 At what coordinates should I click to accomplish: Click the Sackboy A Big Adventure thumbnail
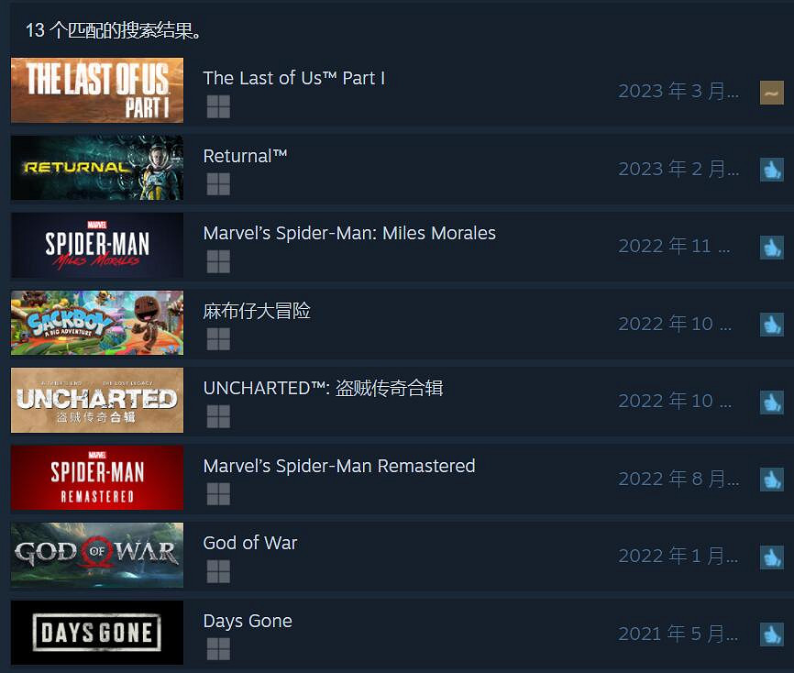[x=97, y=323]
